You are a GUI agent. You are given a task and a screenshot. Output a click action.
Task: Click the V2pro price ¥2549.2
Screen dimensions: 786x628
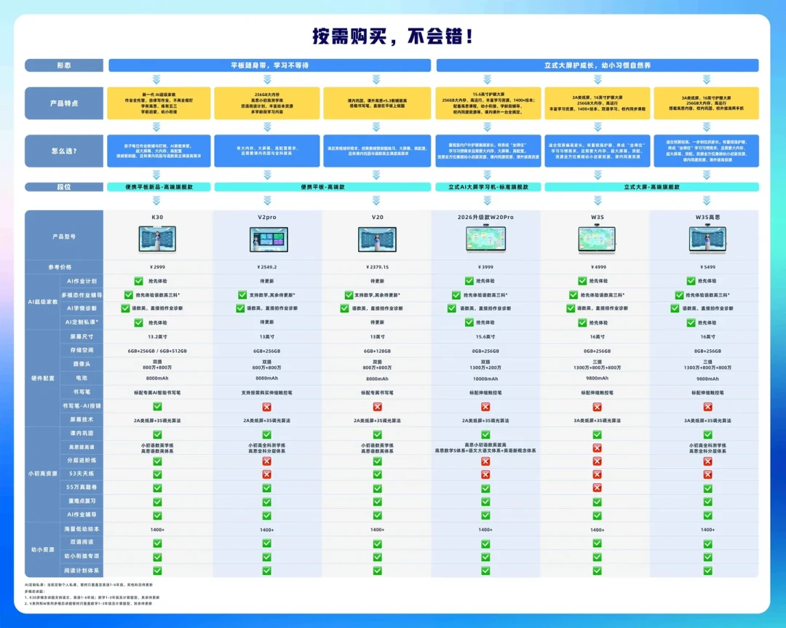[x=266, y=267]
